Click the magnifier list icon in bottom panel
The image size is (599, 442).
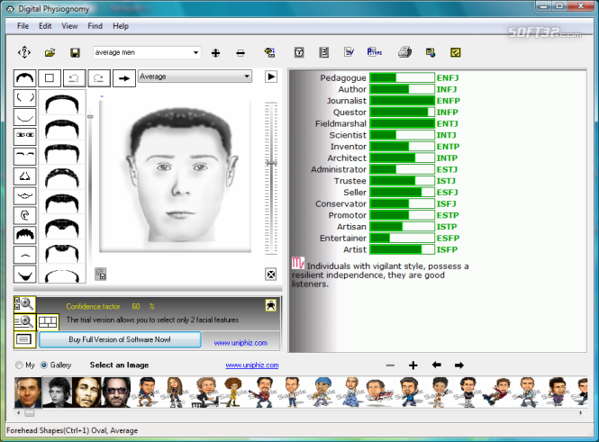coord(24,322)
